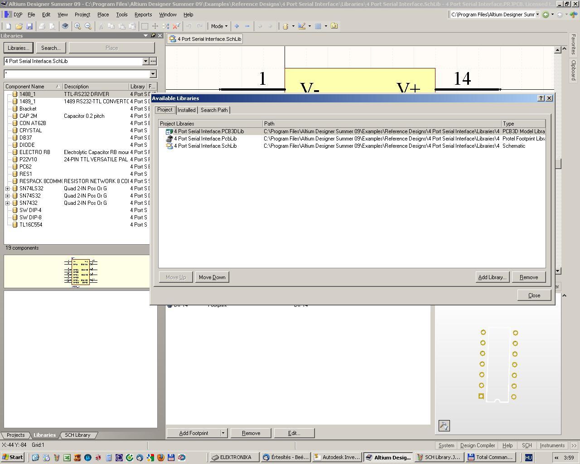Click the Zoom Out magnifier icon
The height and width of the screenshot is (464, 580).
[x=88, y=26]
